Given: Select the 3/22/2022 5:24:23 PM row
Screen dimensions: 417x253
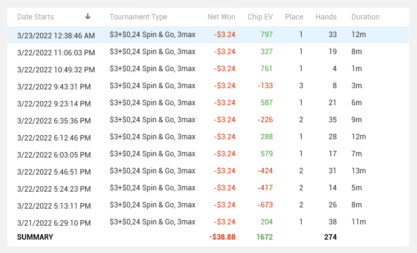Looking at the screenshot, I should click(208, 188).
